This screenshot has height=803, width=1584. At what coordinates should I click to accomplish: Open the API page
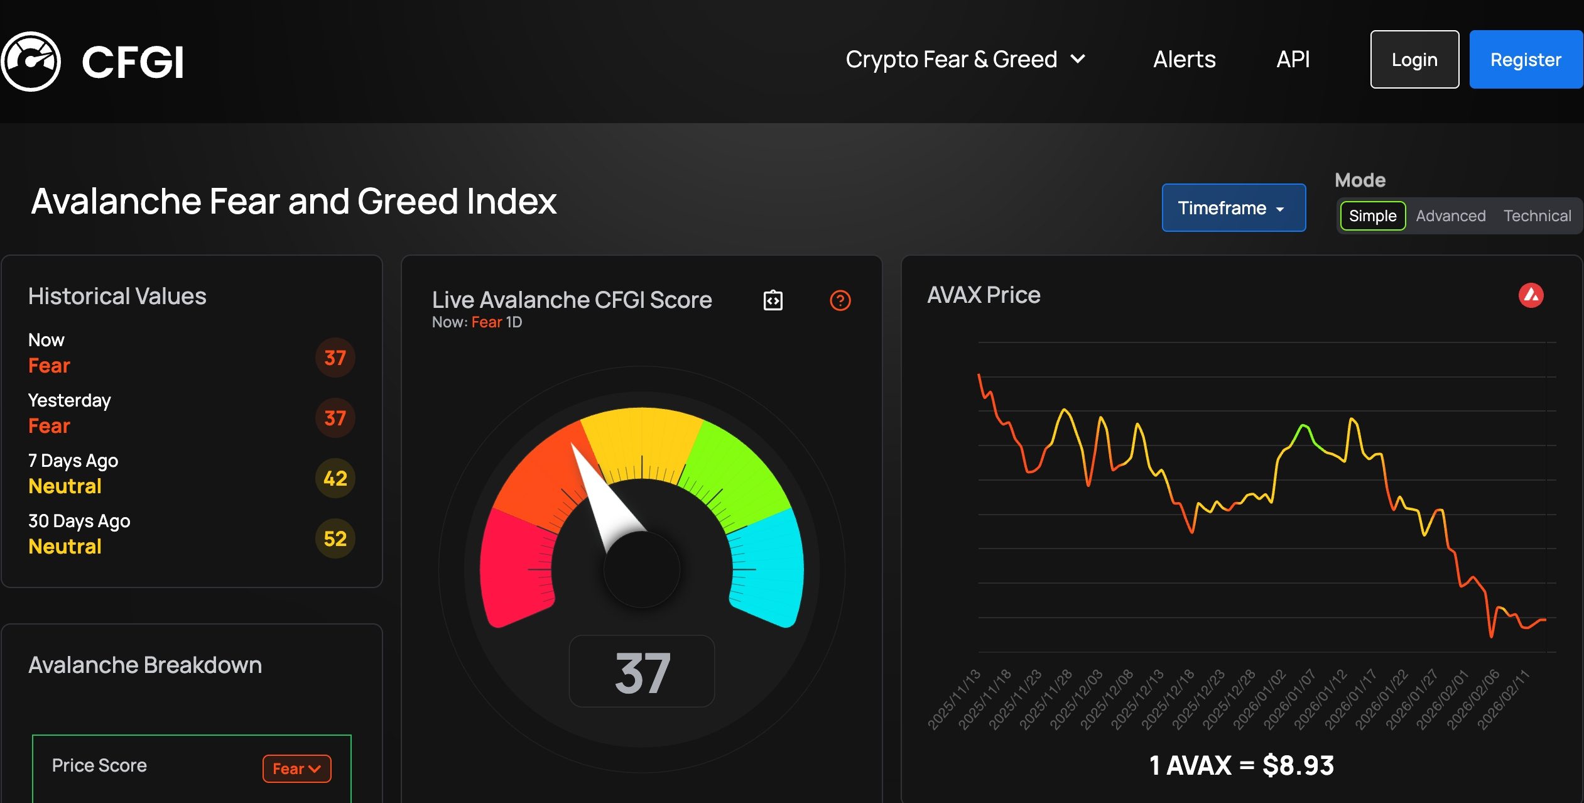1293,59
